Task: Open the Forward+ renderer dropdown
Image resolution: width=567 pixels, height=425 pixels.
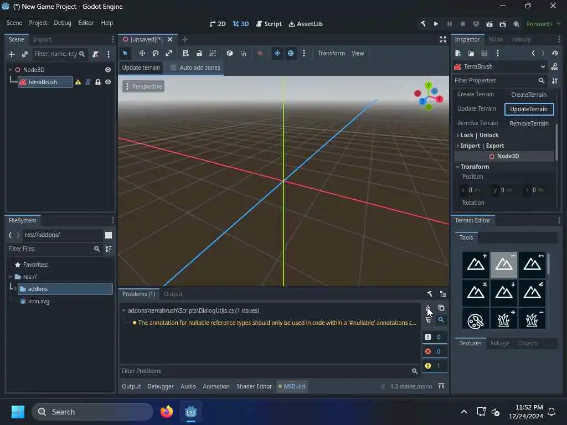Action: coord(544,24)
